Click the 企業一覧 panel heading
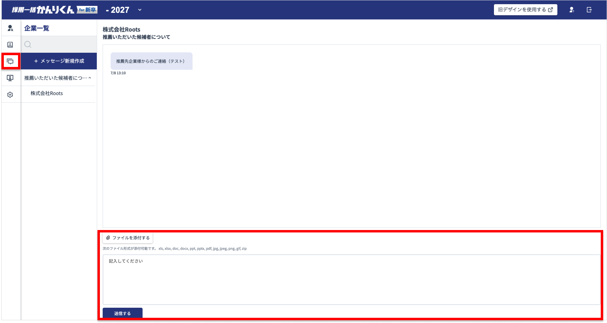607x323 pixels. 37,28
